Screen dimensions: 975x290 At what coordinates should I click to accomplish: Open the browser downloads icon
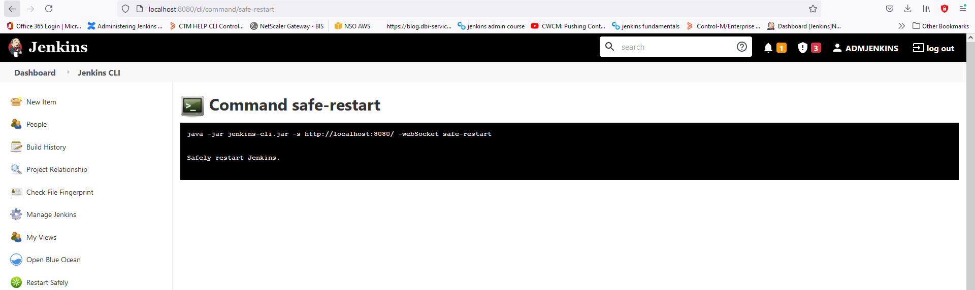pyautogui.click(x=908, y=9)
